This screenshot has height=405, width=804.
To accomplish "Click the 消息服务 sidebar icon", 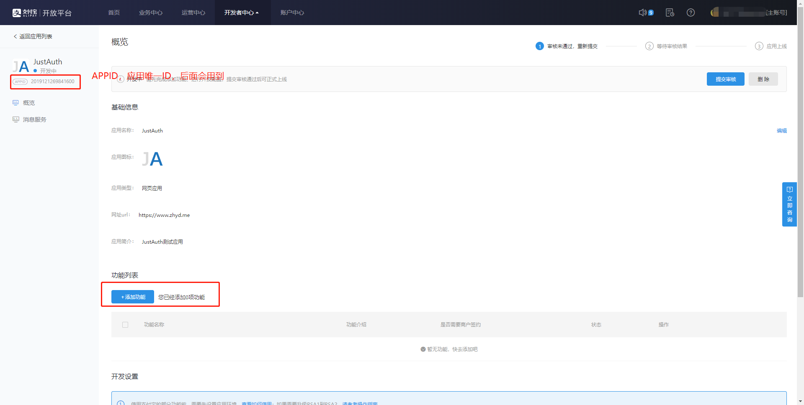I will pos(15,119).
